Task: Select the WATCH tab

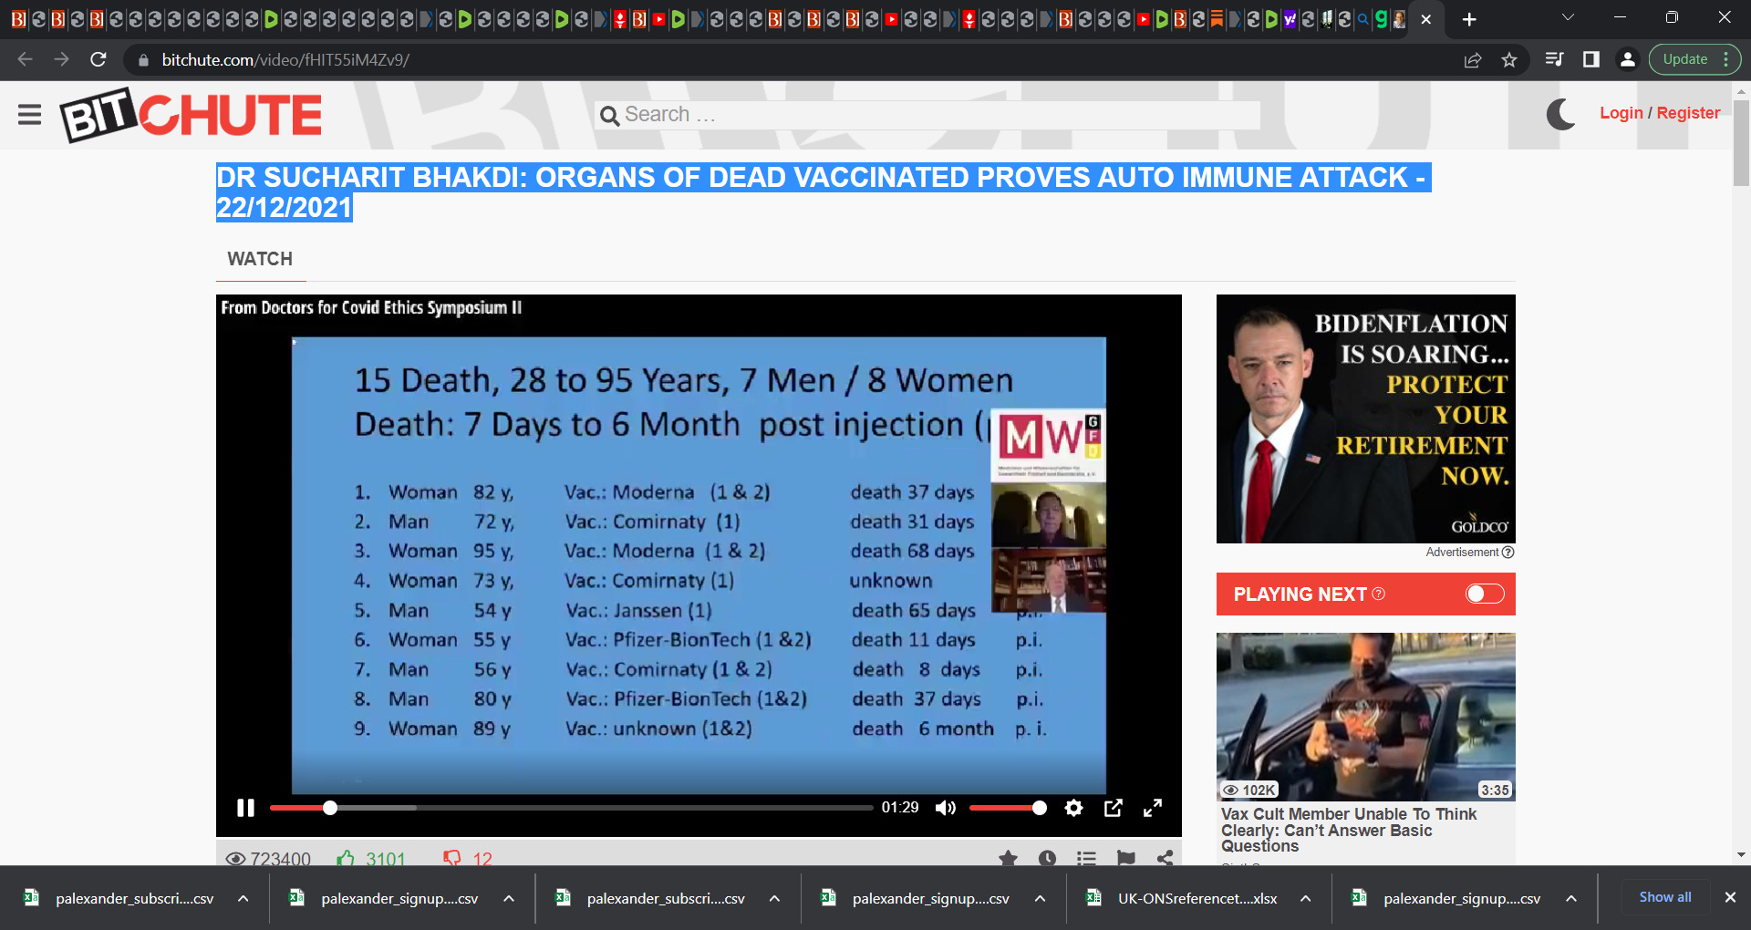Action: click(260, 259)
